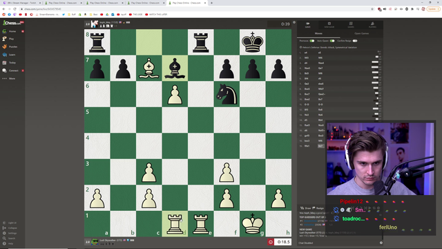Screen dimensions: 442x249
Task: Bookmark this page with the star icon
Action: point(372,9)
